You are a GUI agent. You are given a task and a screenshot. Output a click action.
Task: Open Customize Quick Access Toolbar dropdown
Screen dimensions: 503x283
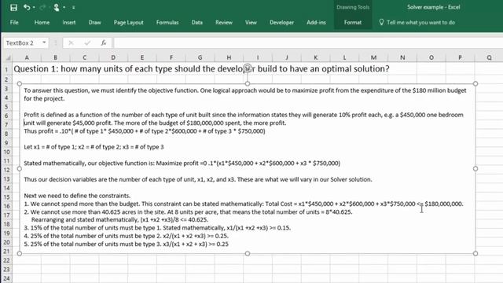click(73, 7)
